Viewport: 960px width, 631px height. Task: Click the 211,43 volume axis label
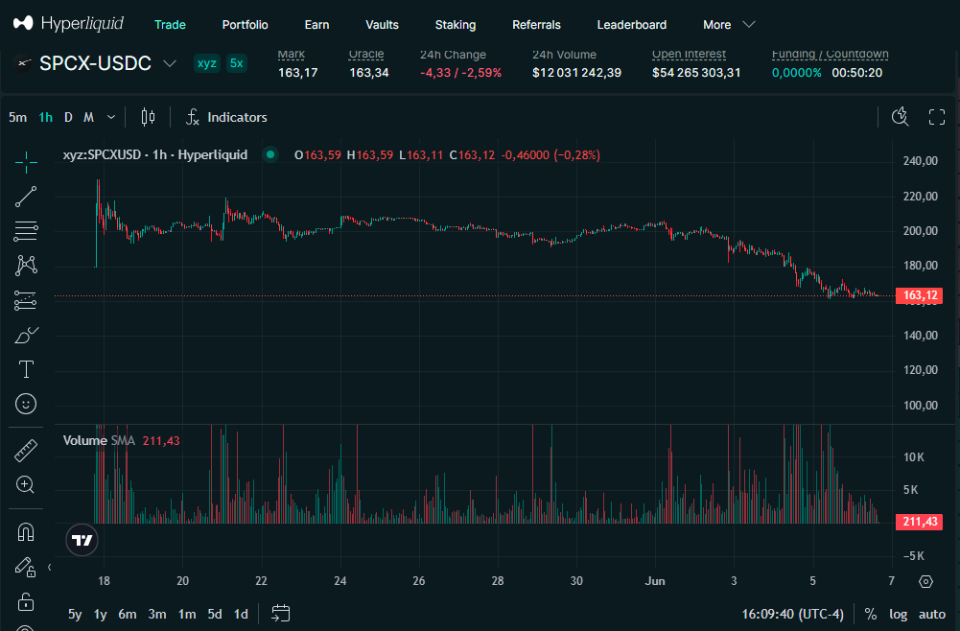[x=919, y=522]
